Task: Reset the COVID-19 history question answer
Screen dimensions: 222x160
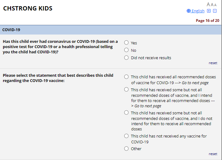Action: [x=213, y=63]
